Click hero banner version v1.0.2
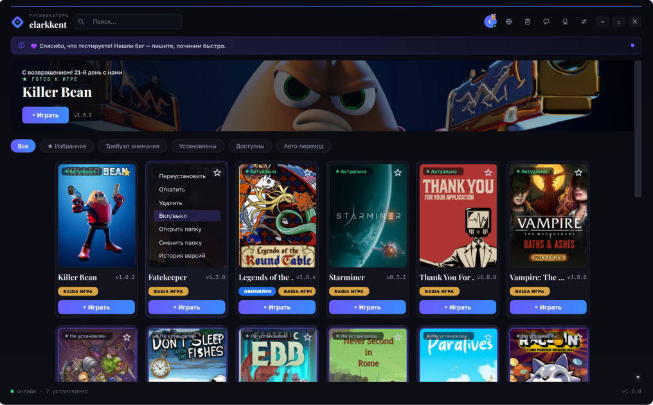Screen dimensions: 653x405 [x=83, y=115]
